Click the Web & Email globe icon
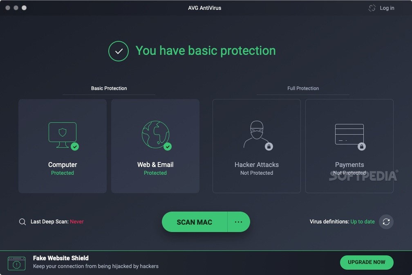Image resolution: width=412 pixels, height=275 pixels. [155, 135]
